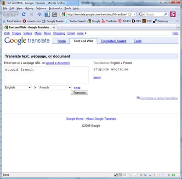Open the address bar history dropdown
The width and height of the screenshot is (182, 179).
134,14
